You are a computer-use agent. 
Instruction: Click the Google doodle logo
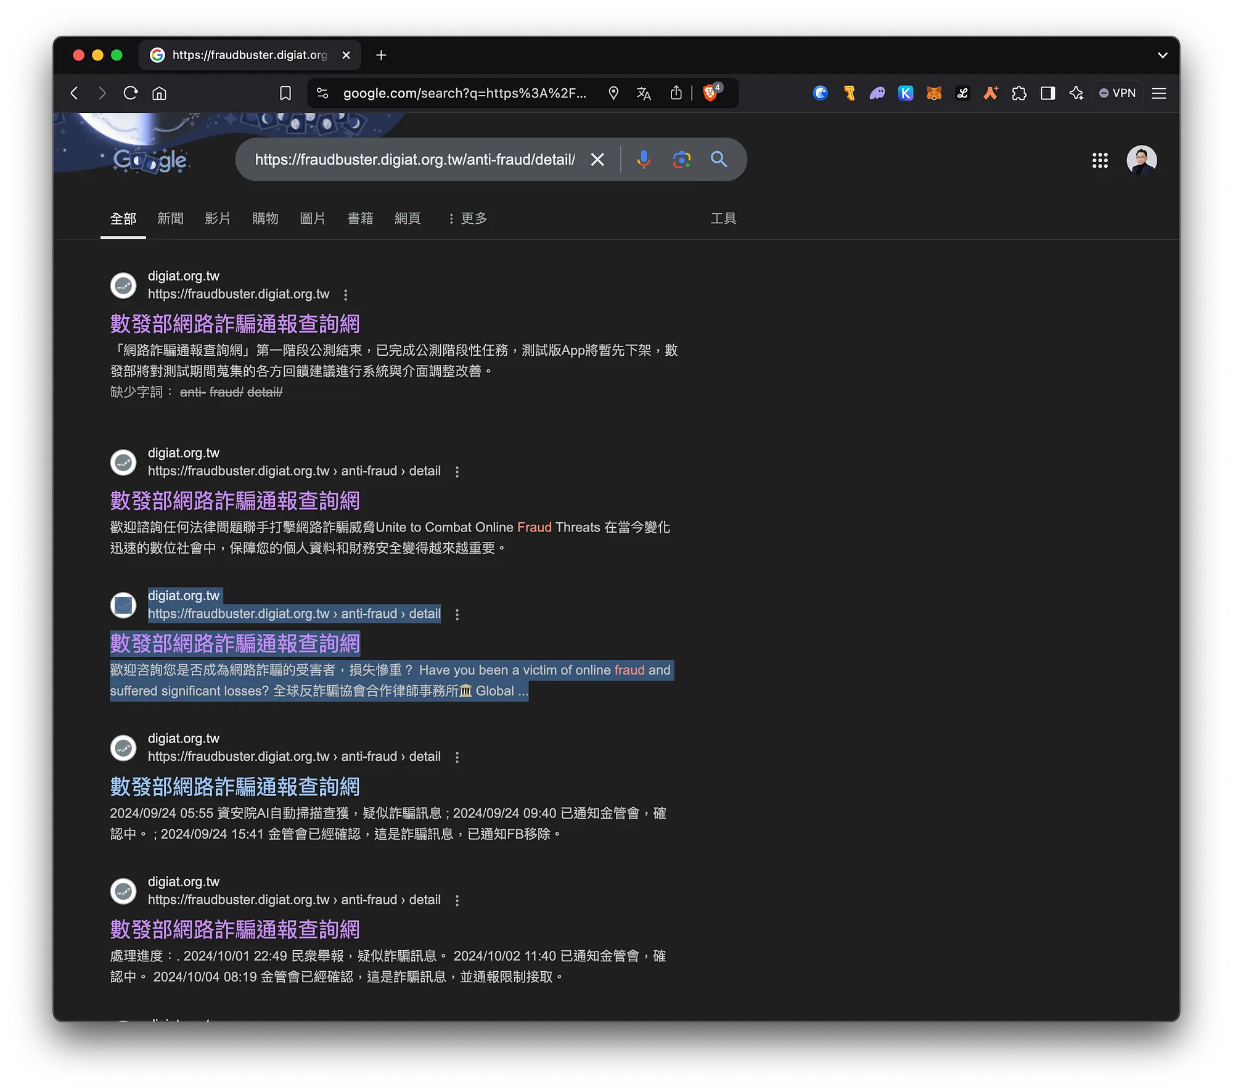150,160
